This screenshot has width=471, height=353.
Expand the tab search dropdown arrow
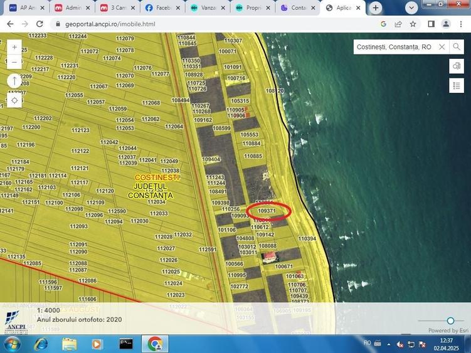pyautogui.click(x=411, y=8)
